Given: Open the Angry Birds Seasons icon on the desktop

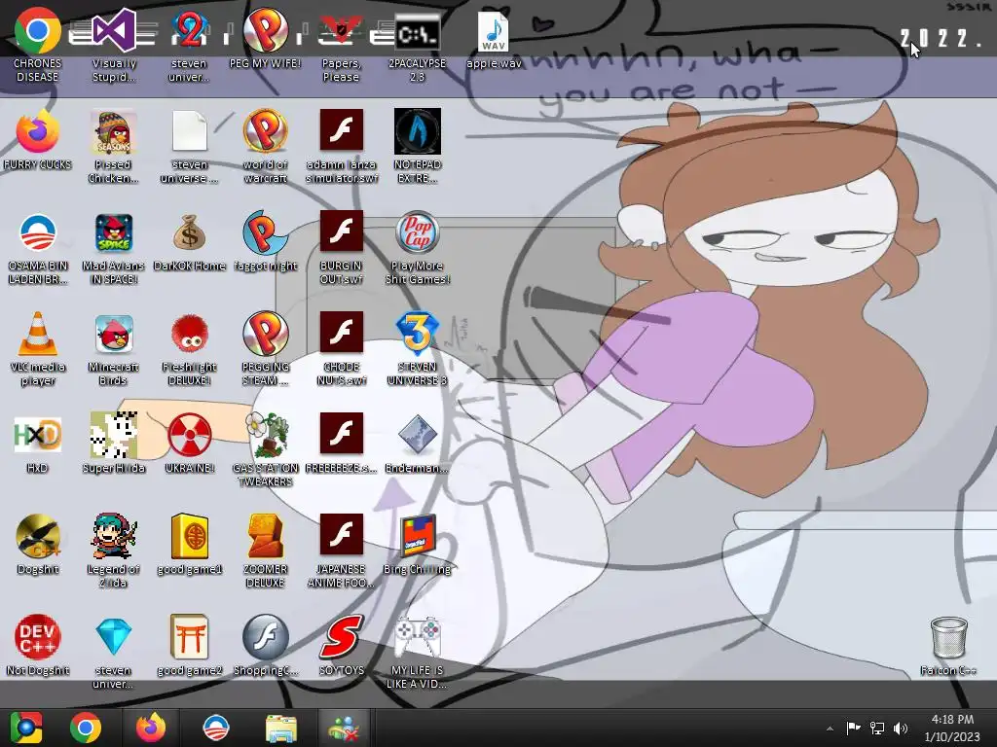Looking at the screenshot, I should click(114, 146).
